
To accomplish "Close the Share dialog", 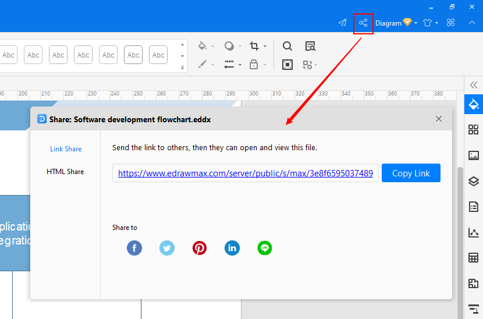I will point(439,119).
